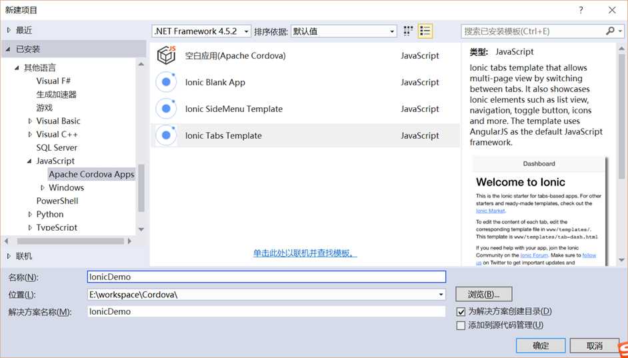Click tree scroll left arrow
The image size is (628, 358).
tap(6, 241)
